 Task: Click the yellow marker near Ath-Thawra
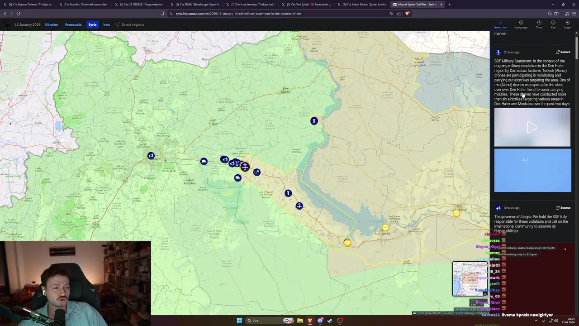tap(385, 228)
